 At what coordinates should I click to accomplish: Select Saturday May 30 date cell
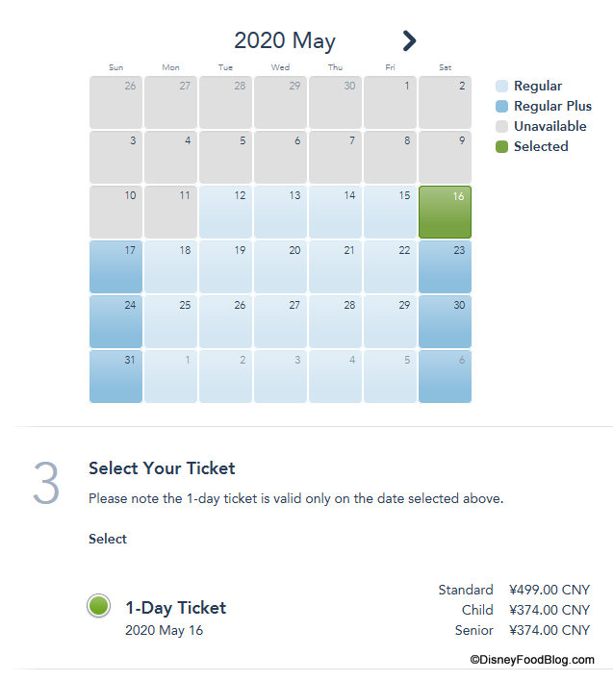(x=446, y=321)
